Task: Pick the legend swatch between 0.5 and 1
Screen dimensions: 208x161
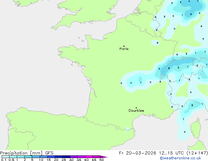Action: pyautogui.click(x=13, y=157)
